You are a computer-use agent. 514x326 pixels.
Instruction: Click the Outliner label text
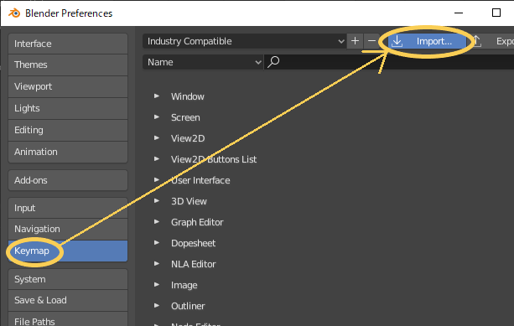coord(188,306)
